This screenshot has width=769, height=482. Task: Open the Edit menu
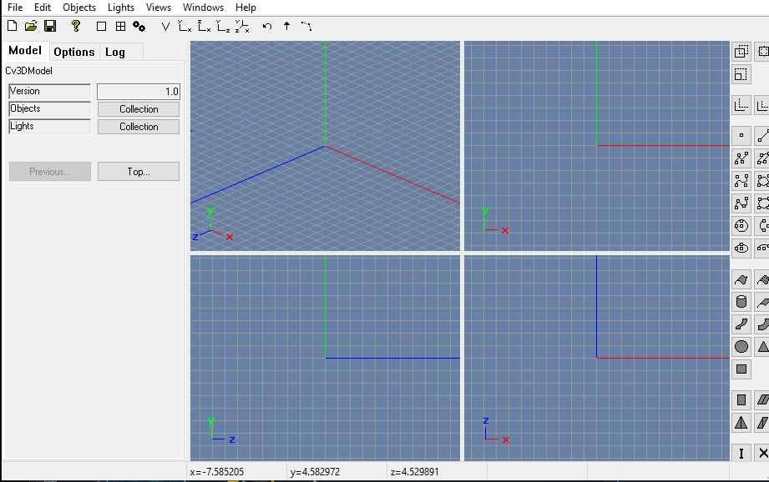(x=43, y=8)
